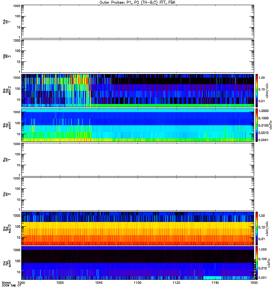Image resolution: width=275 pixels, height=293 pixels.
Task: Click the "thb fbk edc12" panel axis title
Action: tap(7, 90)
